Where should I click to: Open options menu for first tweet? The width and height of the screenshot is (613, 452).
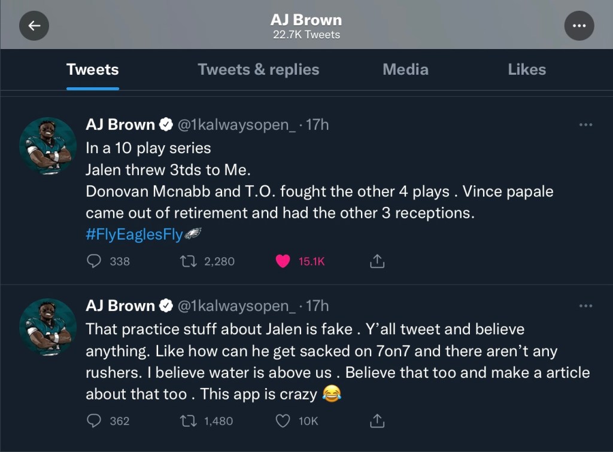(585, 125)
